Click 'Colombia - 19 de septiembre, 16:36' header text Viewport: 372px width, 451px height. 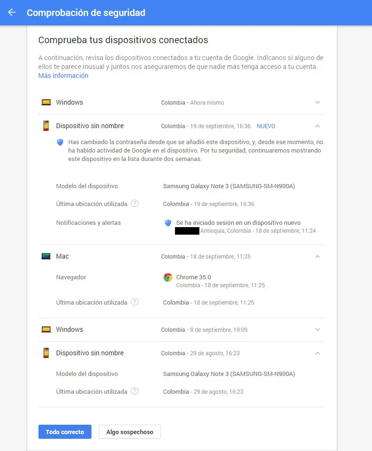click(206, 126)
